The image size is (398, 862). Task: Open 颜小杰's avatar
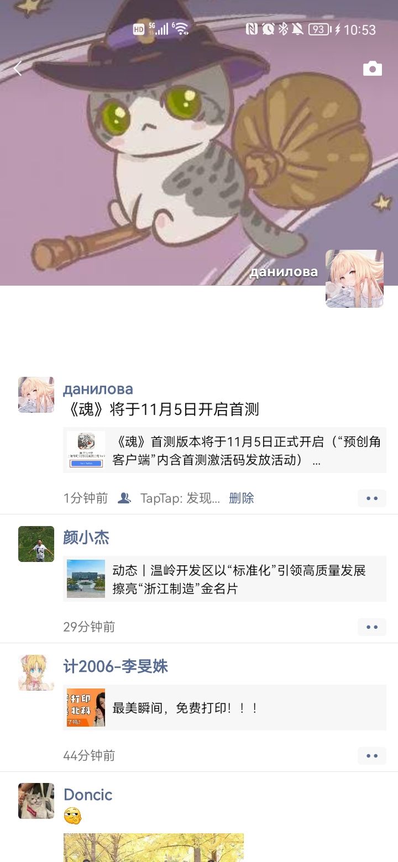tap(36, 544)
